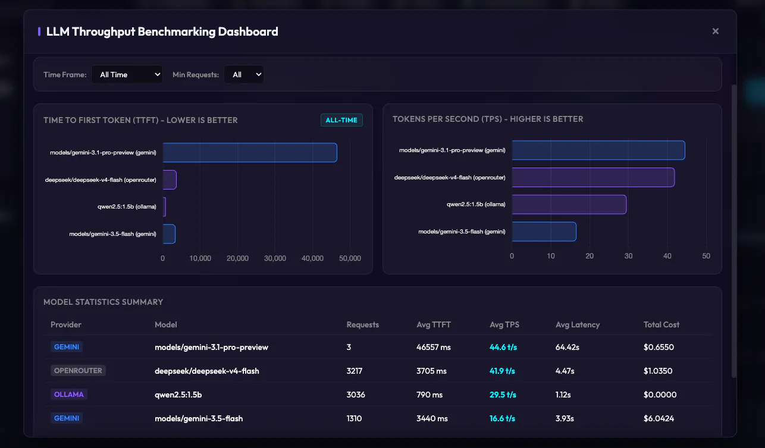Close the LLM Throughput Benchmarking Dashboard dialog
The width and height of the screenshot is (765, 448).
pos(716,31)
